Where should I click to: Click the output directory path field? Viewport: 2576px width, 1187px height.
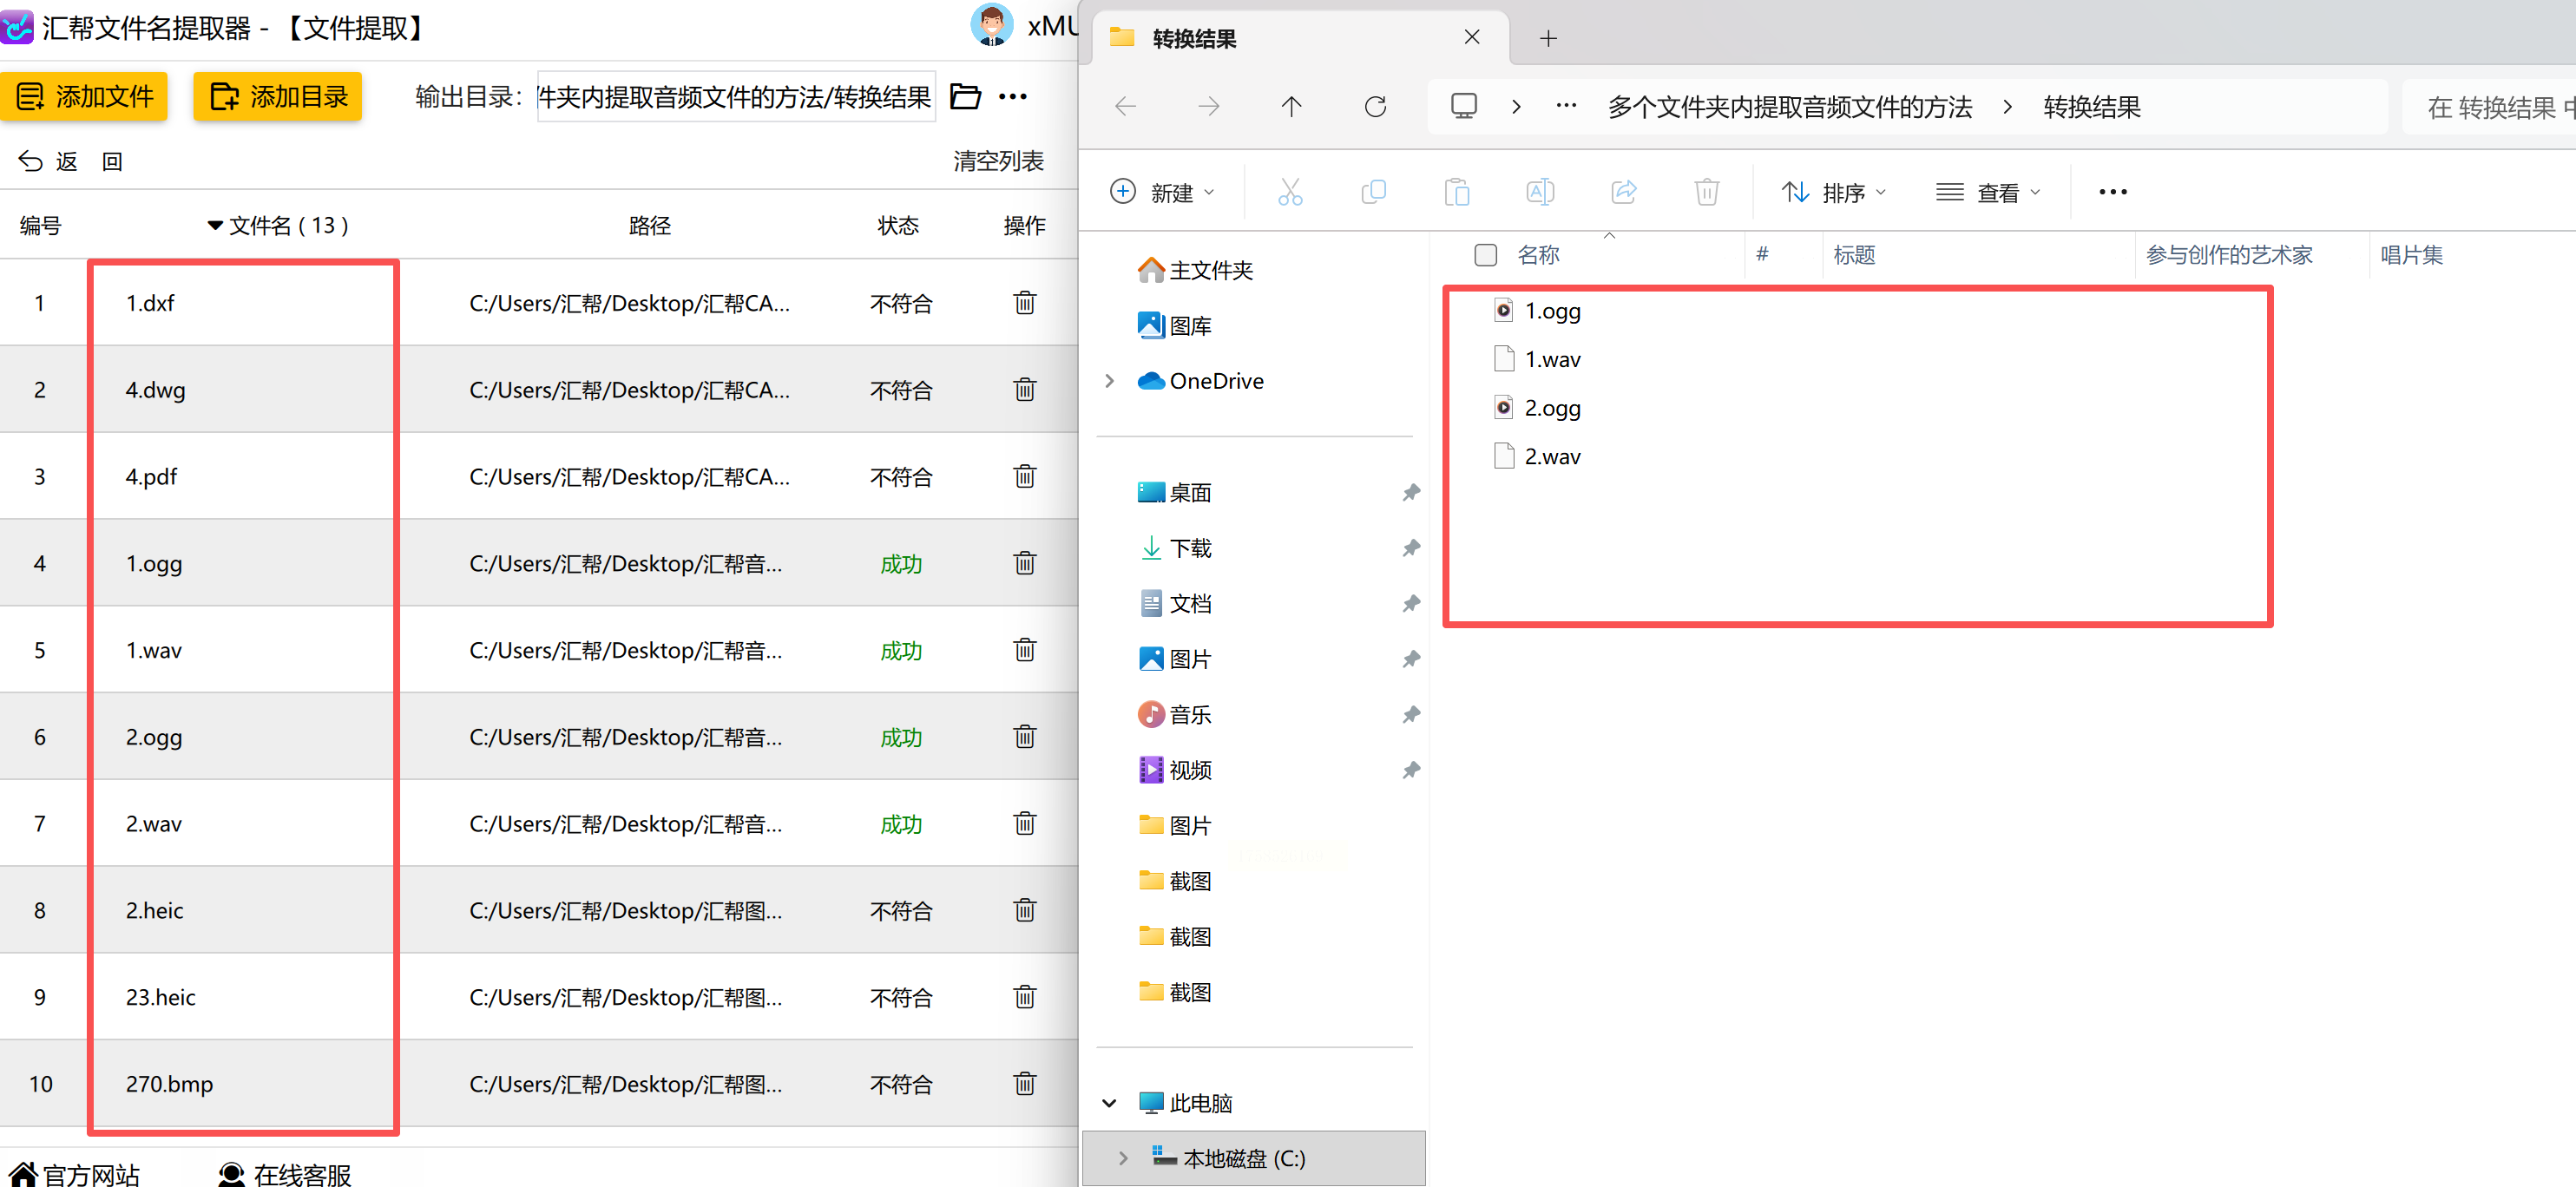pos(735,97)
